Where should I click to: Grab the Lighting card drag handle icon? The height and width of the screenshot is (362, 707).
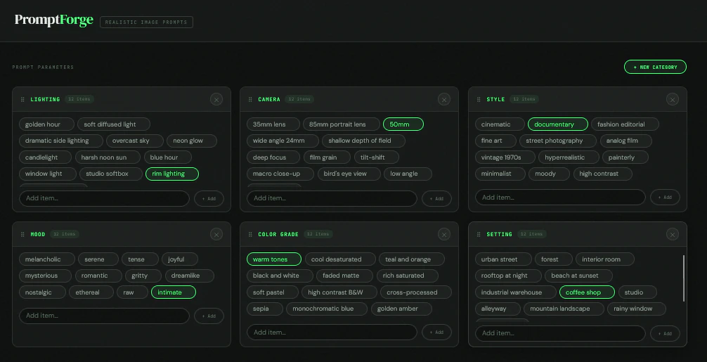(22, 100)
